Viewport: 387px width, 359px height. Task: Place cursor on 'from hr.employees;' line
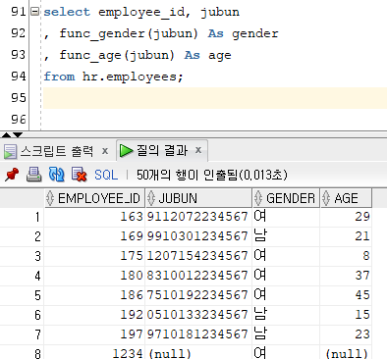pyautogui.click(x=113, y=77)
